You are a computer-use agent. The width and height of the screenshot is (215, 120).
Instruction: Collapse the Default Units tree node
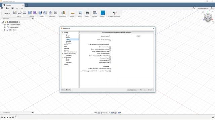click(62, 57)
